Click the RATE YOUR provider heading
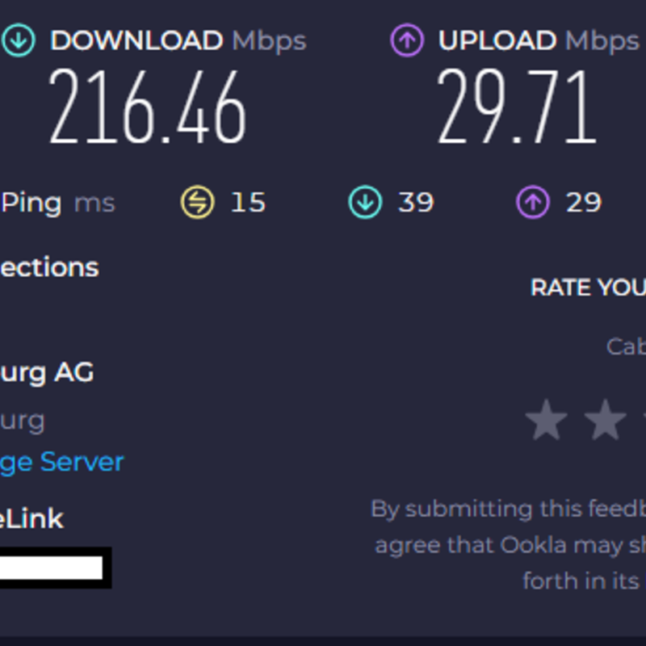The height and width of the screenshot is (646, 646). click(x=588, y=287)
